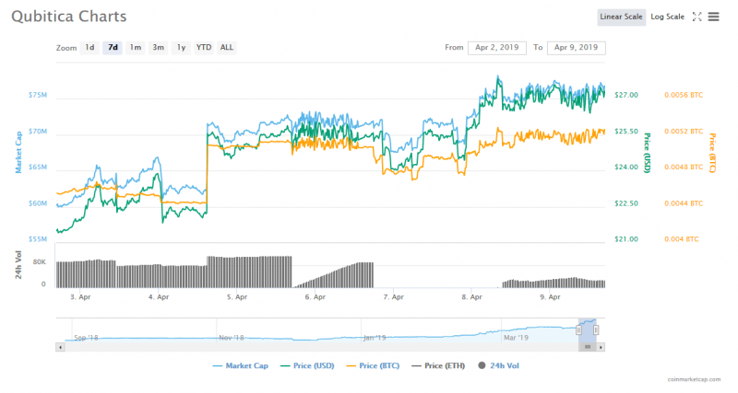Click the navigator scrollbar left arrow
The height and width of the screenshot is (393, 738).
pyautogui.click(x=60, y=347)
